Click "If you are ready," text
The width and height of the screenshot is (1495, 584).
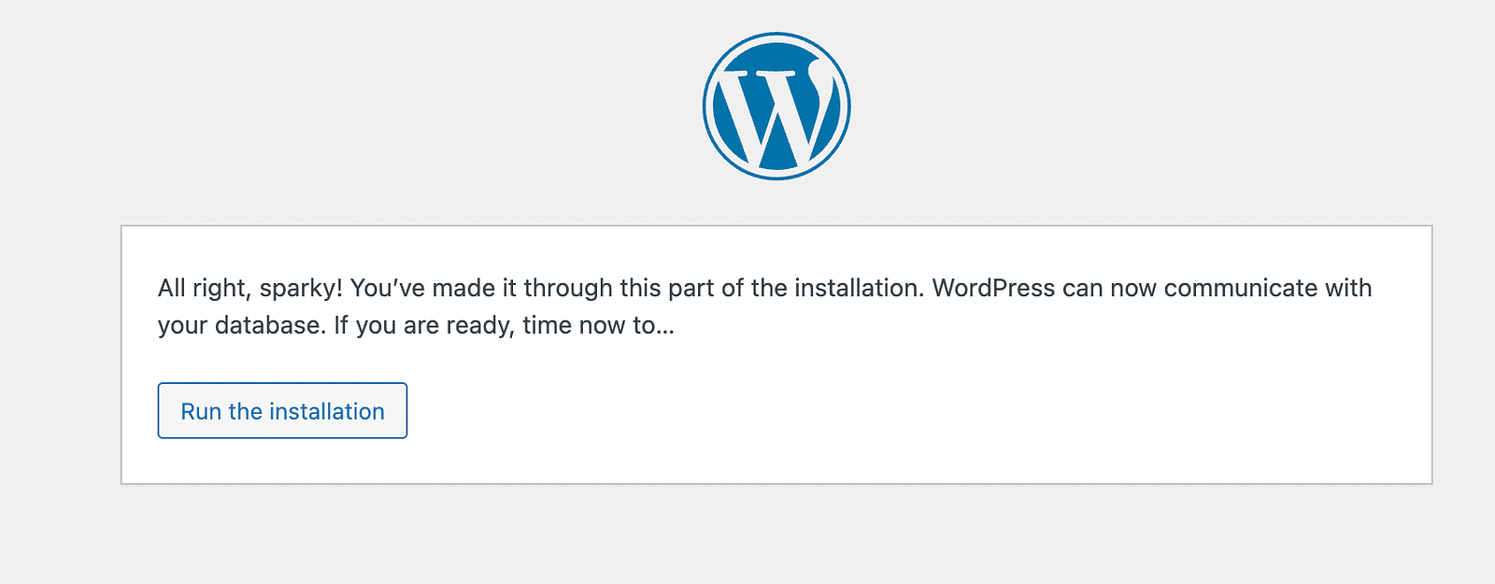click(x=424, y=326)
